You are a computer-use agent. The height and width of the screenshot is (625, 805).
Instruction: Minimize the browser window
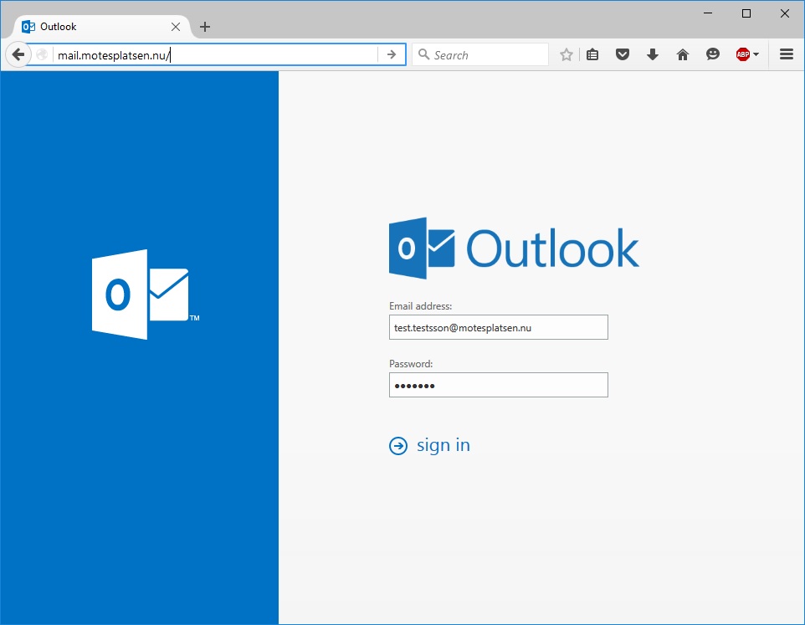(x=708, y=13)
